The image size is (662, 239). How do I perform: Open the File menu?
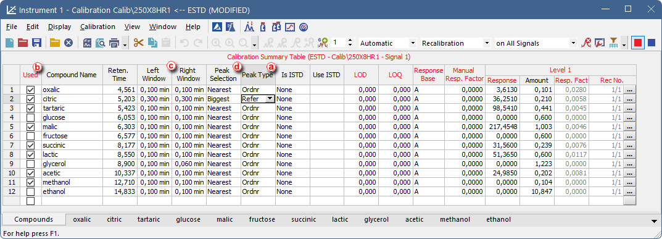click(12, 27)
